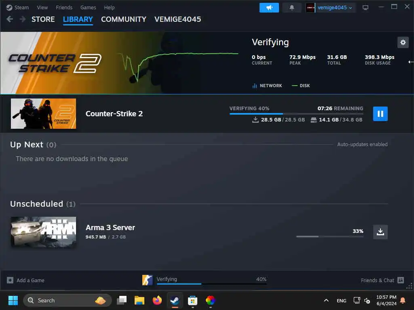Viewport: 414px width, 310px height.
Task: Click the Arma 3 Server thumbnail
Action: point(43,232)
